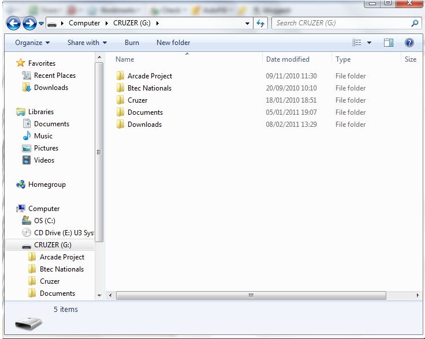Refresh the CRUZER (G:) folder view
Image resolution: width=425 pixels, height=339 pixels.
coord(260,23)
